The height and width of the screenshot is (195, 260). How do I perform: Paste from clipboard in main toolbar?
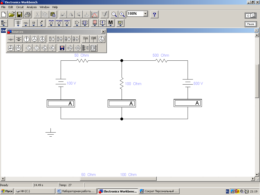click(x=53, y=14)
